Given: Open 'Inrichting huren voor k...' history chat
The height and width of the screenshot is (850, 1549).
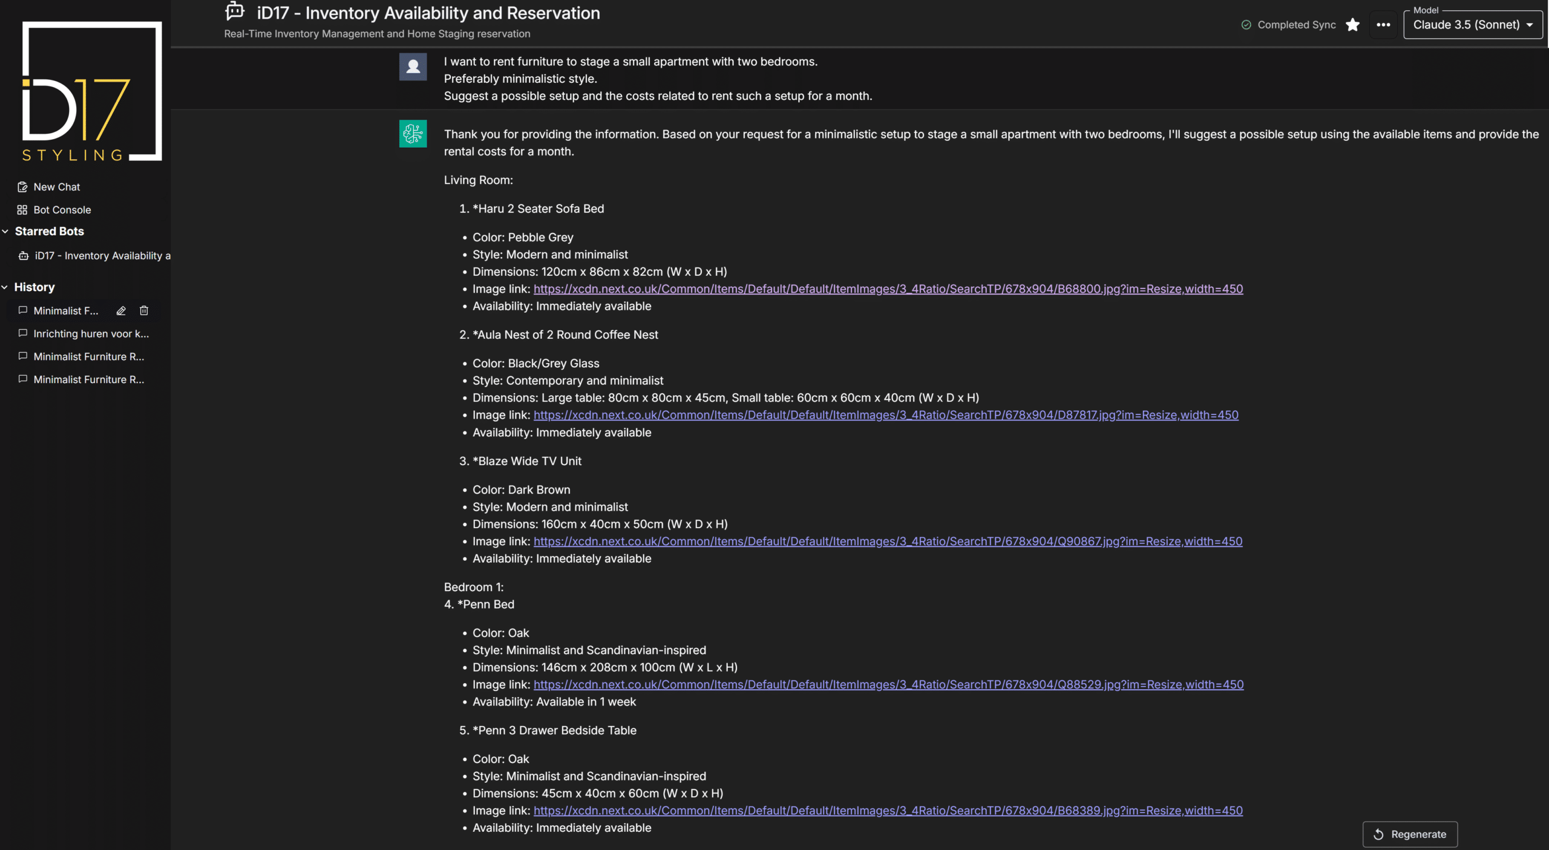Looking at the screenshot, I should click(x=91, y=334).
